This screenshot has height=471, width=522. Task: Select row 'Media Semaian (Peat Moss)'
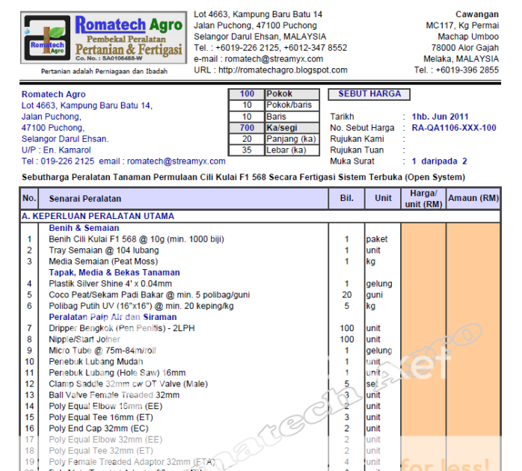(x=260, y=262)
